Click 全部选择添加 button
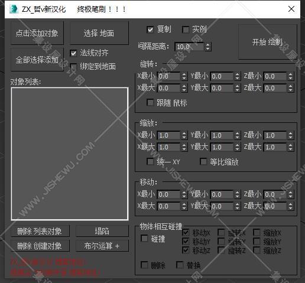Viewport: 305px width, 283px height. tap(37, 60)
